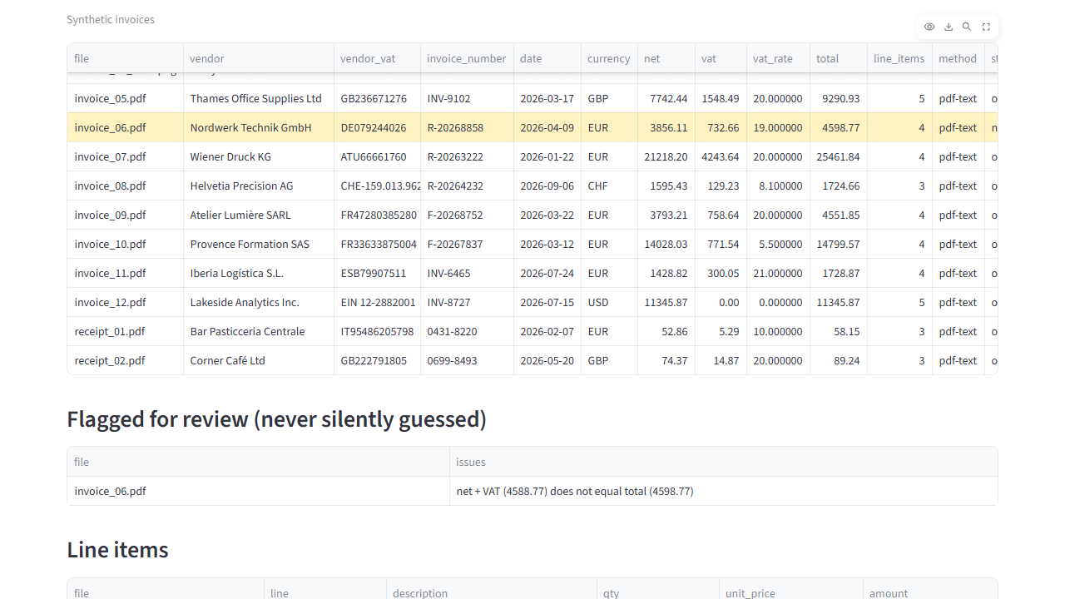Select total 4598.77 cell
The width and height of the screenshot is (1065, 599).
pyautogui.click(x=839, y=127)
